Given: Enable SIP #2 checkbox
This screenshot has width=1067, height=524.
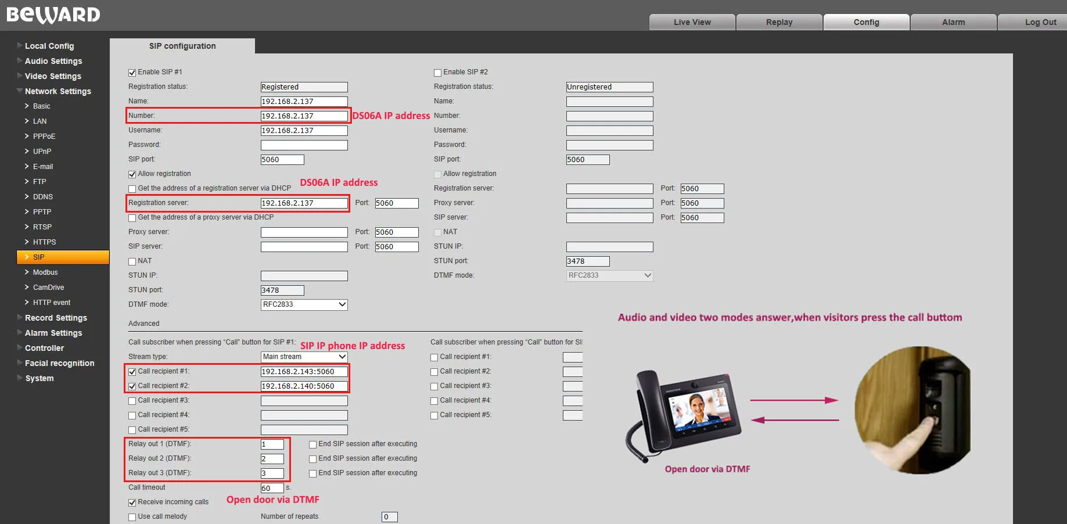Looking at the screenshot, I should 438,73.
